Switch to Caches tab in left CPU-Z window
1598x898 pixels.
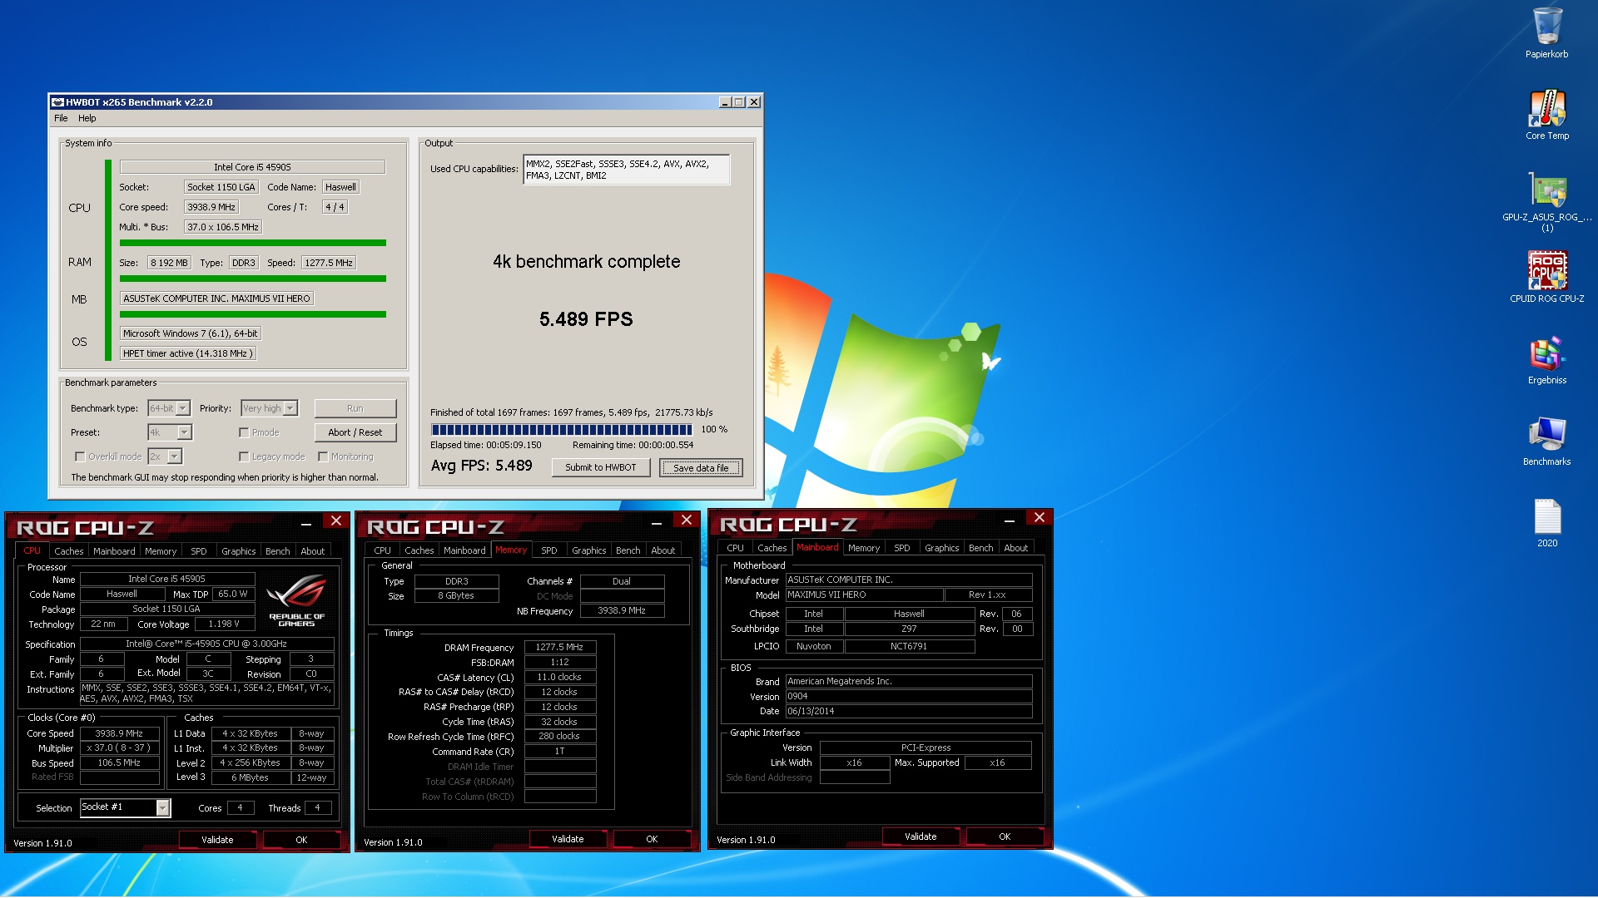point(68,551)
